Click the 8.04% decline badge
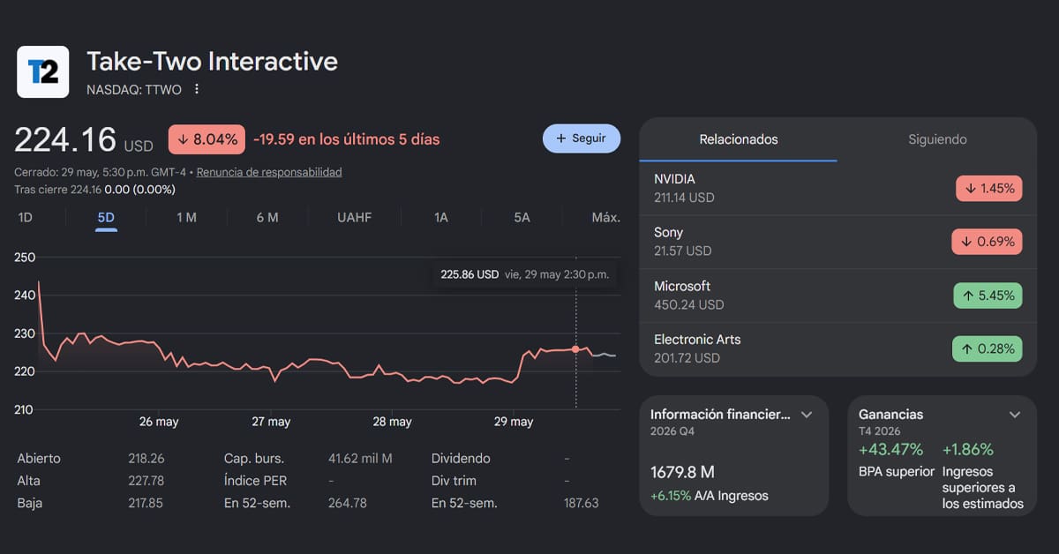Viewport: 1059px width, 554px height. 207,139
